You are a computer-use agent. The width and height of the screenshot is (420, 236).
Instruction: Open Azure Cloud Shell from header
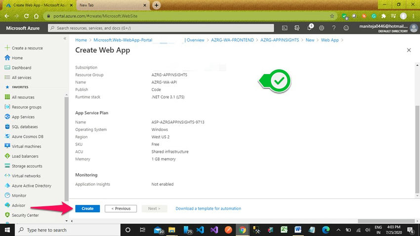coord(284,28)
